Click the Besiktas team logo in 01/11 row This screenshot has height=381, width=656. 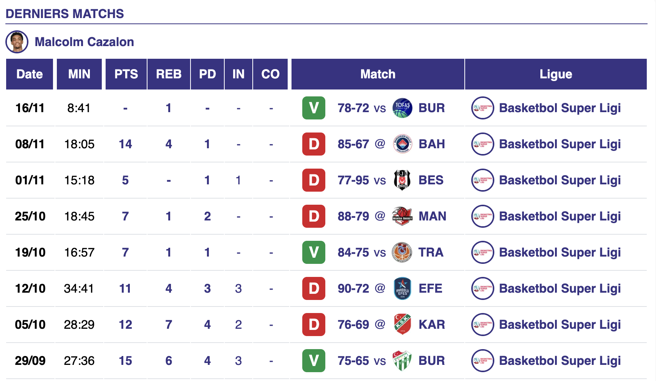pos(402,180)
